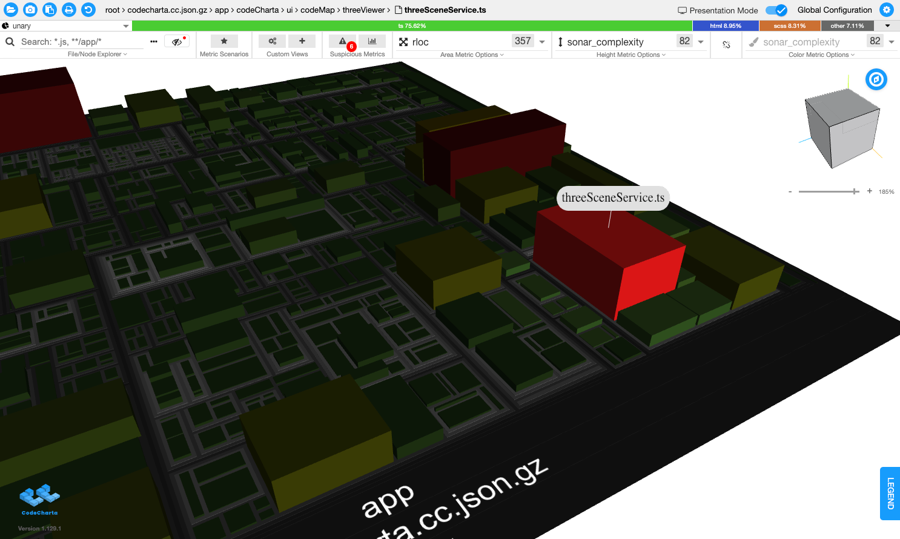Click the open file folder icon
Screen dimensions: 900x539
(11, 10)
